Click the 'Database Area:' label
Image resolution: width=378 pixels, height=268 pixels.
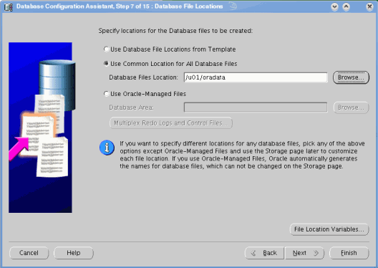[x=131, y=107]
